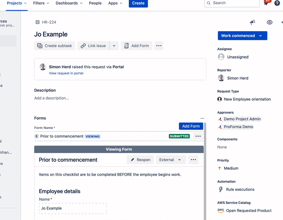Open the help question mark icon
Viewport: 283px width, 220px height.
coord(277,3)
